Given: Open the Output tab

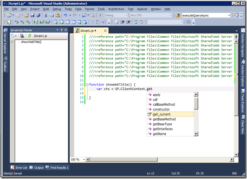Looking at the screenshot, I should 36,167.
